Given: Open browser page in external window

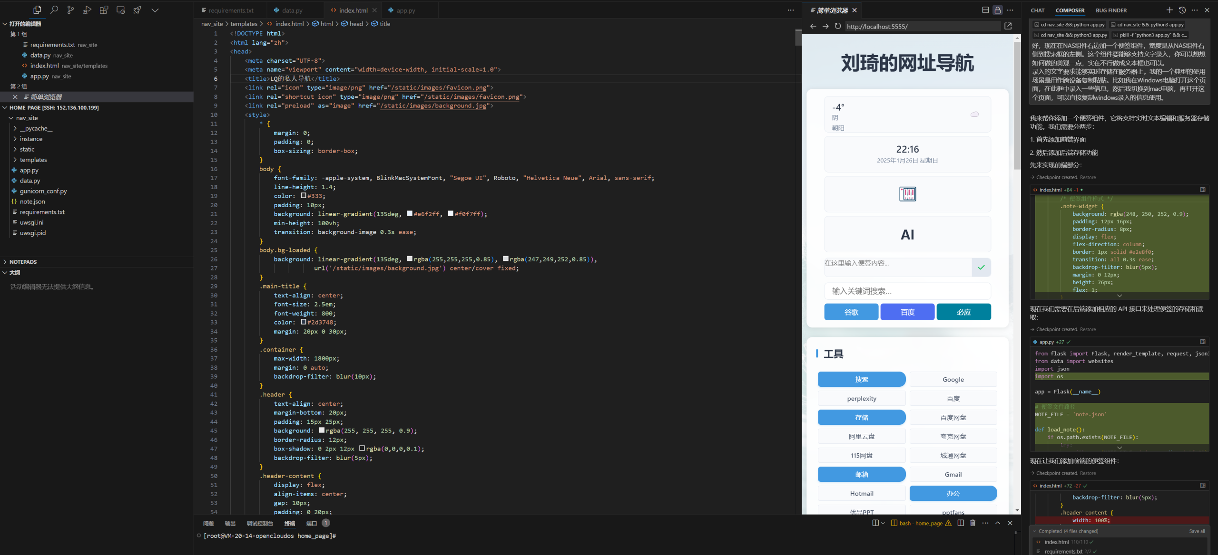Looking at the screenshot, I should (1008, 27).
